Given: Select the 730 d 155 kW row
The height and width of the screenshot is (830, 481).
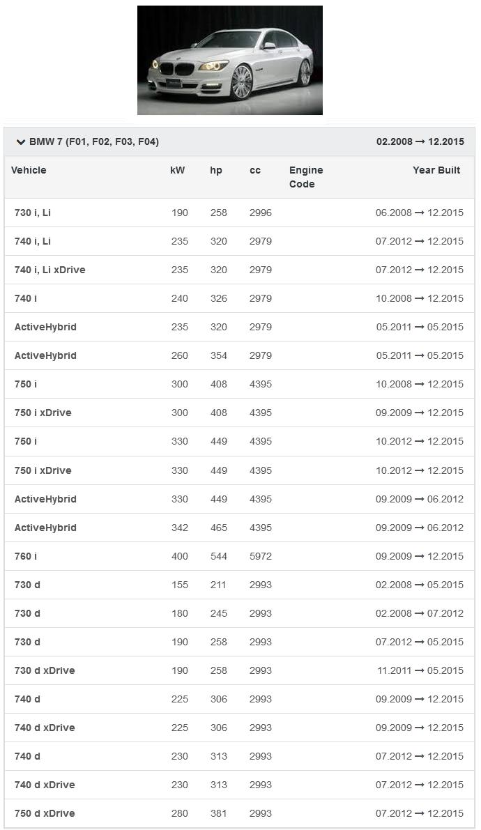Looking at the screenshot, I should tap(27, 585).
